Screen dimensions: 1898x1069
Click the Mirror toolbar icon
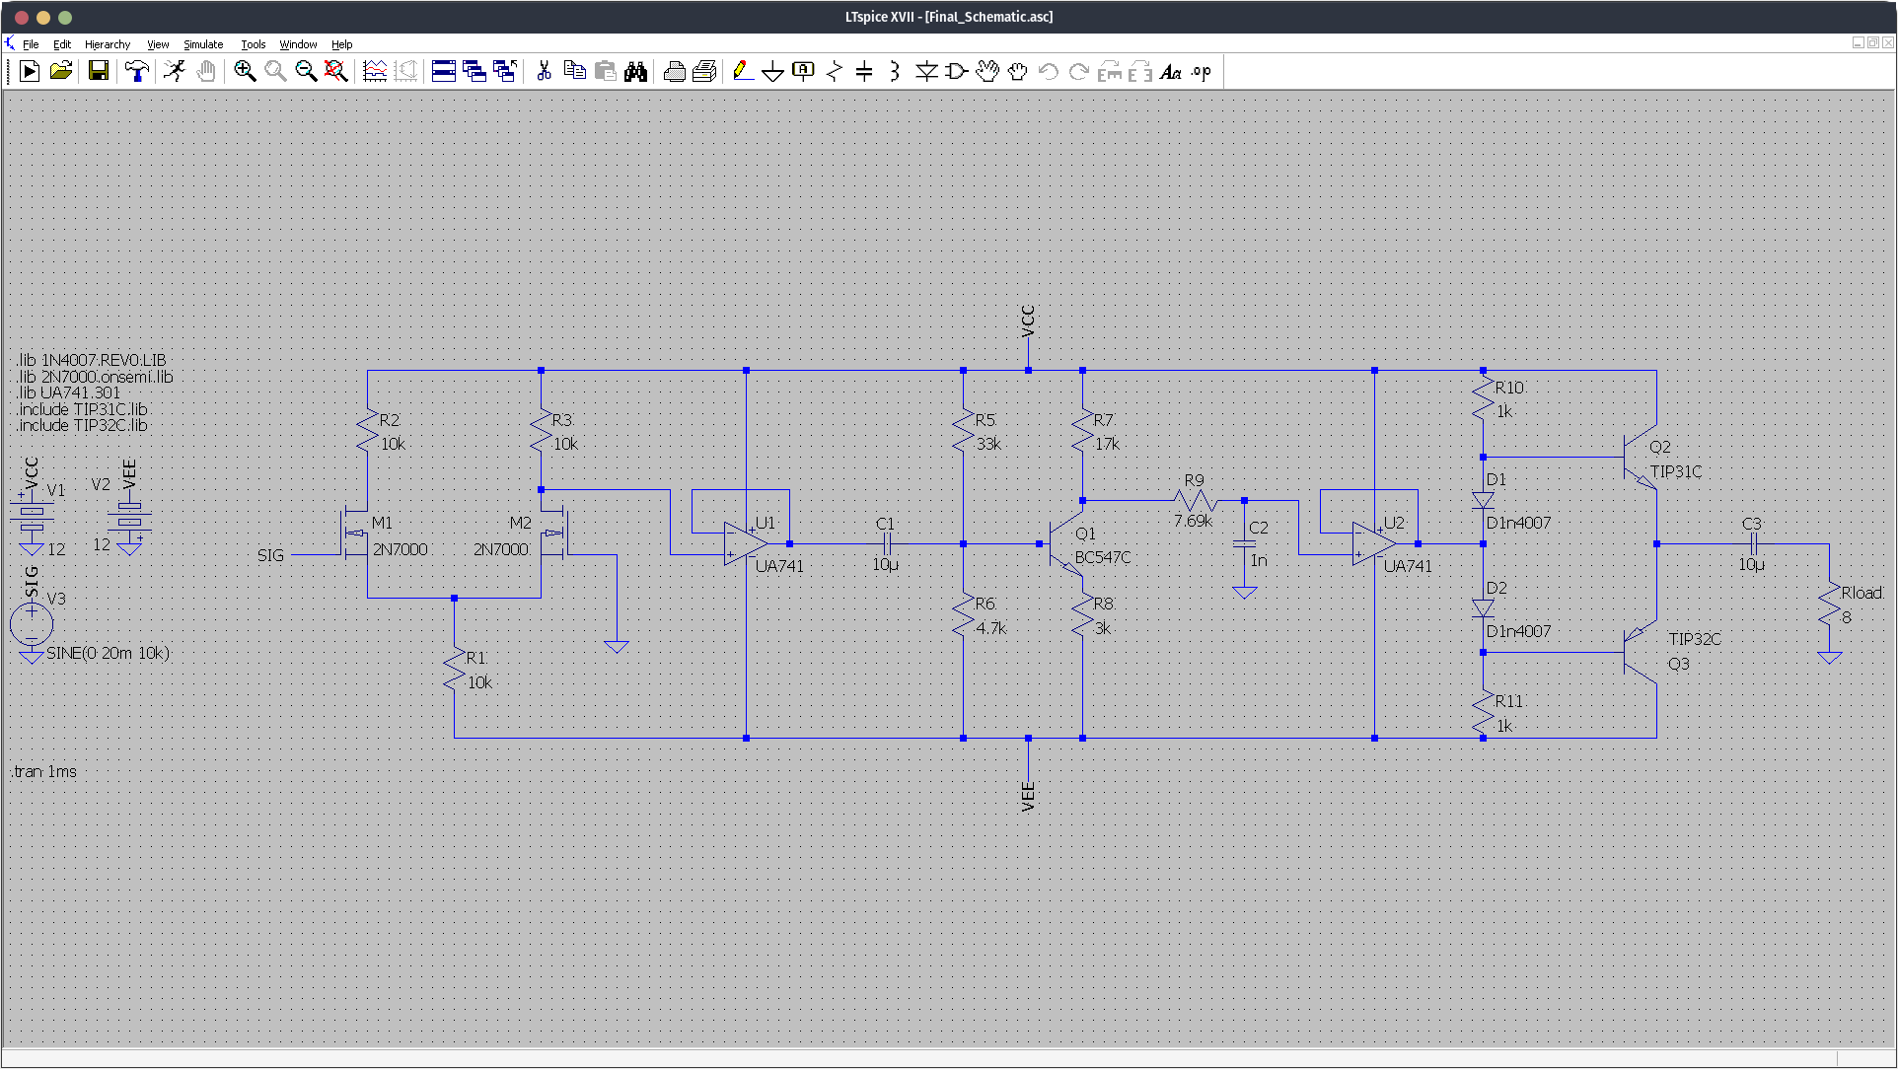(1140, 71)
